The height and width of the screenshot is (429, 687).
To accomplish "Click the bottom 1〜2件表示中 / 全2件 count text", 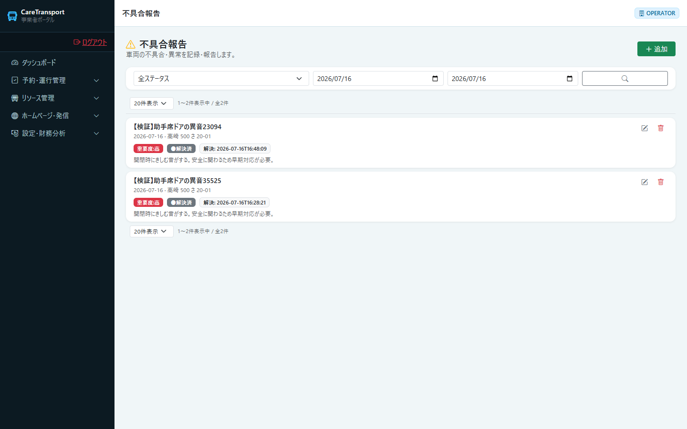I will click(x=203, y=231).
